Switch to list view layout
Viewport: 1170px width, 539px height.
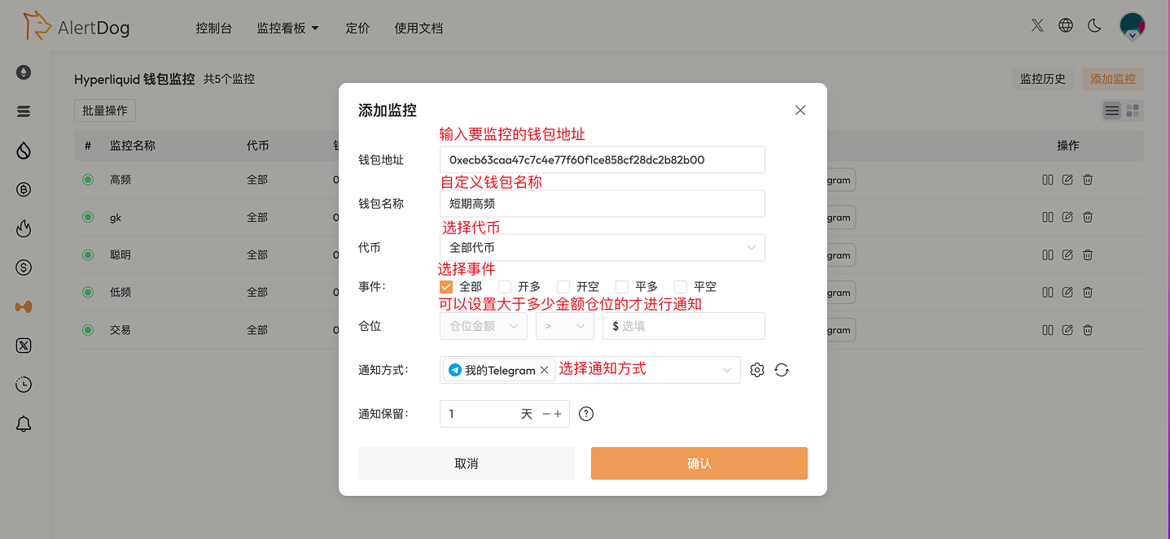point(1112,111)
